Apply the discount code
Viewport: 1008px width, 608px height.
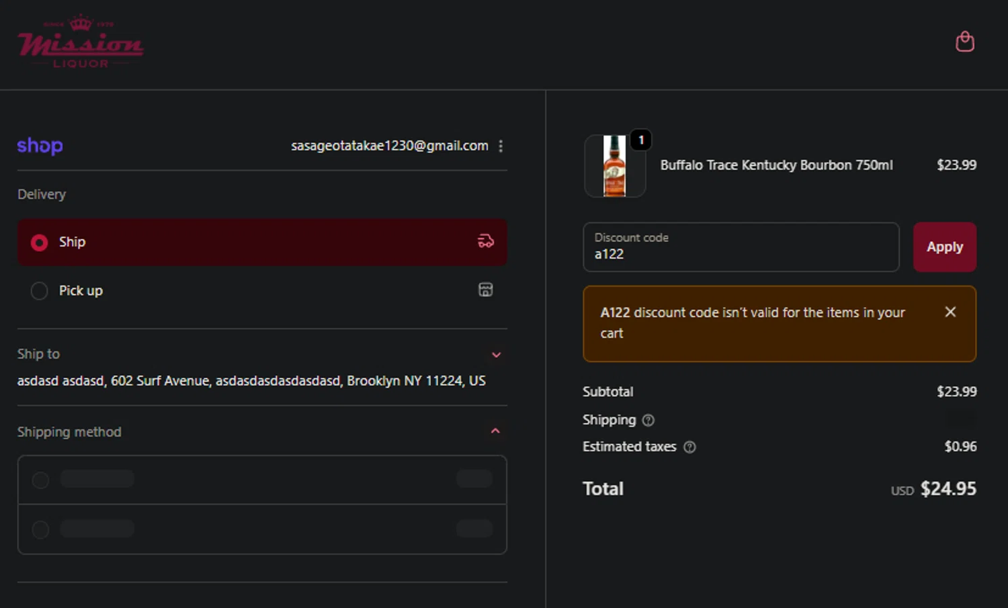[x=944, y=247]
